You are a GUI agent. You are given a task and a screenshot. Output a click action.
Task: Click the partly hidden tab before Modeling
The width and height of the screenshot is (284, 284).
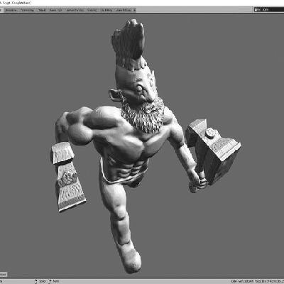(x=1, y=10)
